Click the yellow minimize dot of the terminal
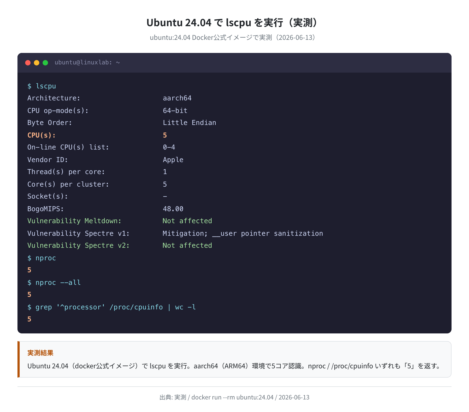Screen dimensions: 469x412 pyautogui.click(x=37, y=63)
